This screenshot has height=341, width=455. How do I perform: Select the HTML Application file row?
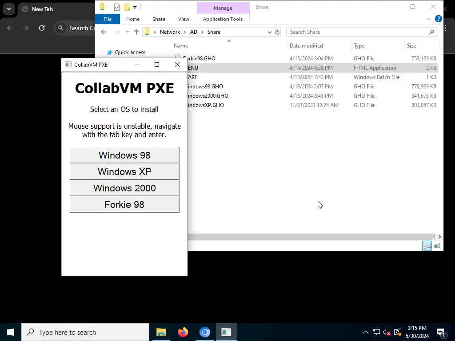(313, 68)
